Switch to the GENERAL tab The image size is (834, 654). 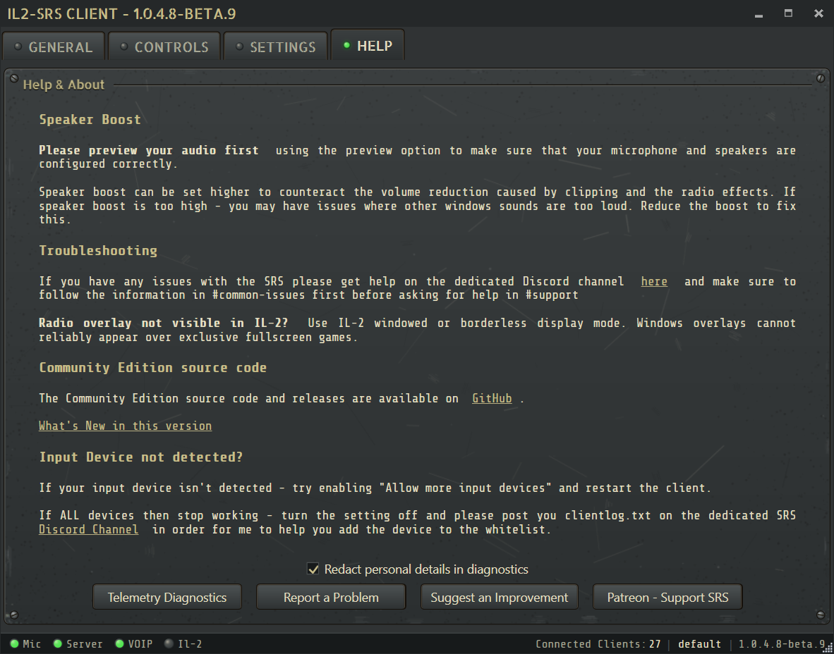(x=54, y=47)
